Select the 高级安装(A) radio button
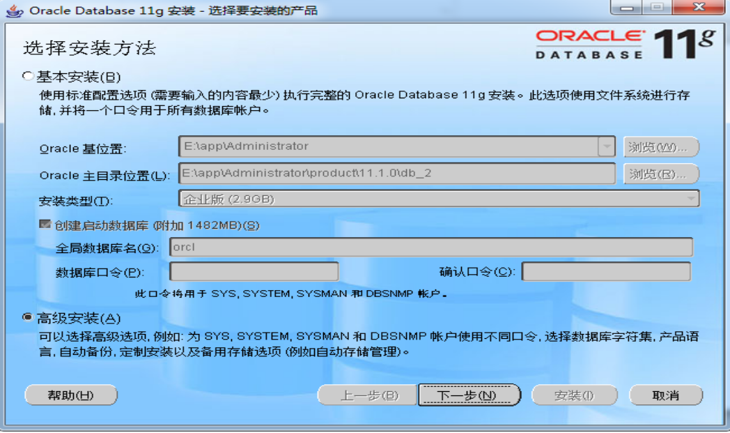730x433 pixels. [28, 317]
